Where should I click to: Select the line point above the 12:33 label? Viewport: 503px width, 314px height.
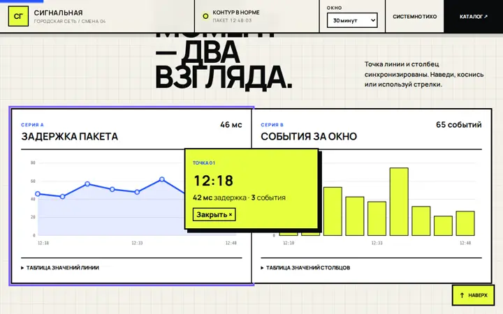pos(137,193)
